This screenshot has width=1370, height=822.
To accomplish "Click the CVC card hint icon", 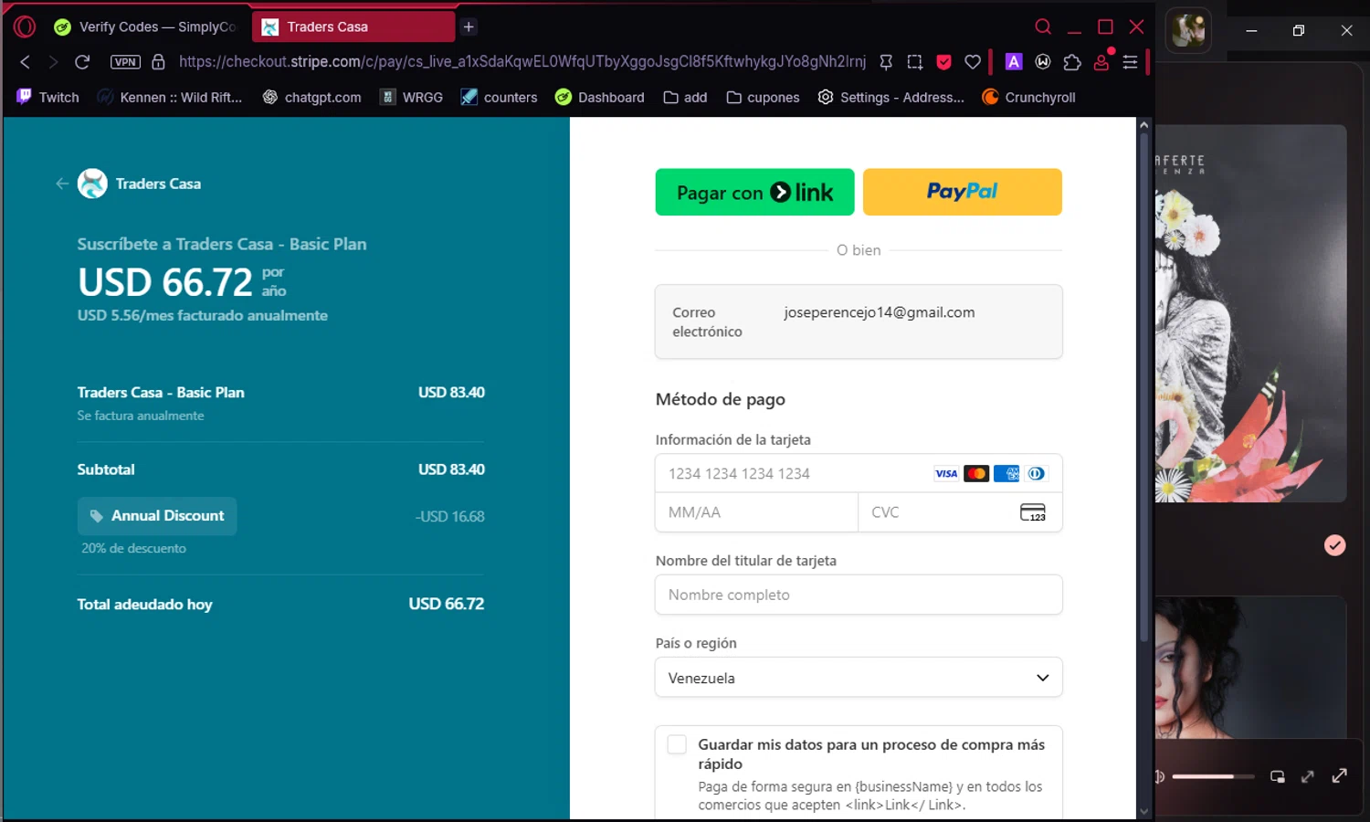I will pos(1033,512).
